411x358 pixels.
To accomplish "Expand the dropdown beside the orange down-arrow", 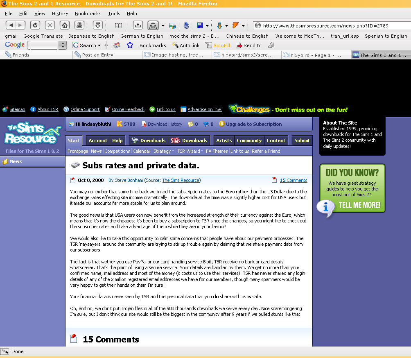I will 226,26.
